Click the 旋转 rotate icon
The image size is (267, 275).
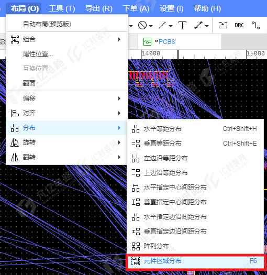tap(15, 142)
